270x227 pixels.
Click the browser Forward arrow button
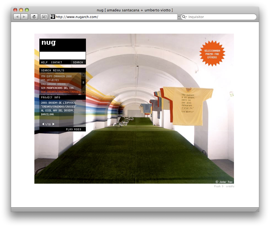click(x=24, y=17)
